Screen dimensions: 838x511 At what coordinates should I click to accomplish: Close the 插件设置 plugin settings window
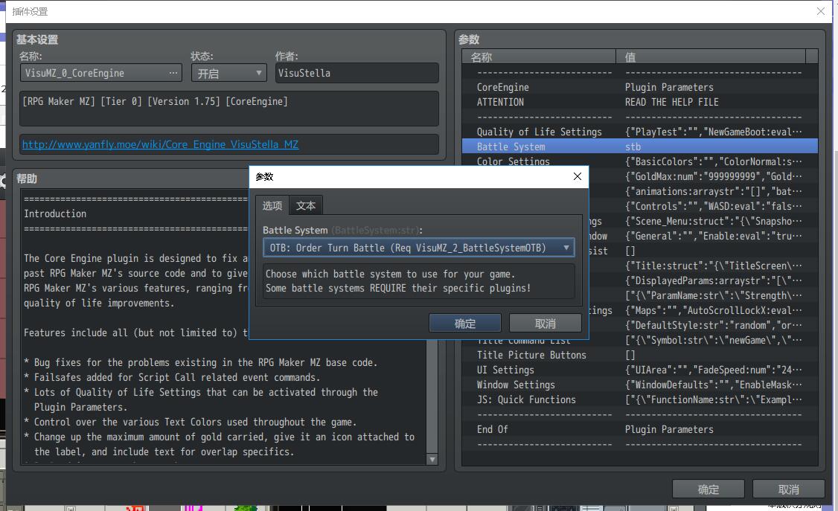click(x=821, y=11)
